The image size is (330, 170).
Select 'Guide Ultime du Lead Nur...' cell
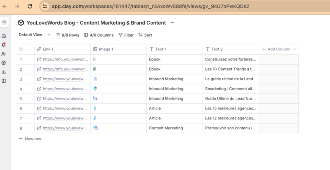coord(231,98)
